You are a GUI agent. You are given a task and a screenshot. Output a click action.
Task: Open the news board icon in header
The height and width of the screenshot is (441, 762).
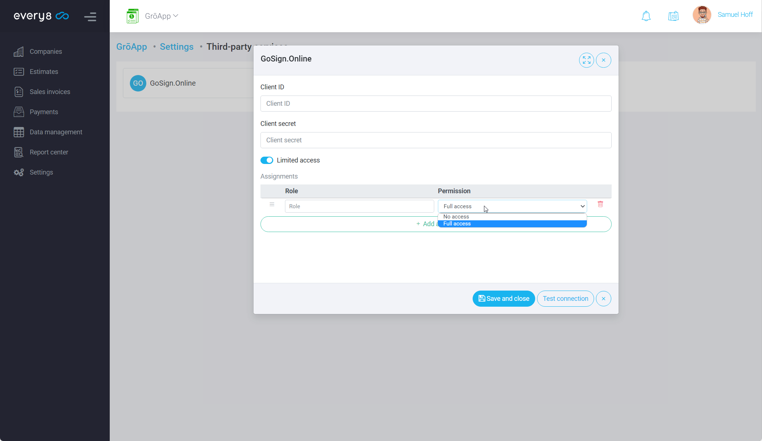[x=673, y=16]
